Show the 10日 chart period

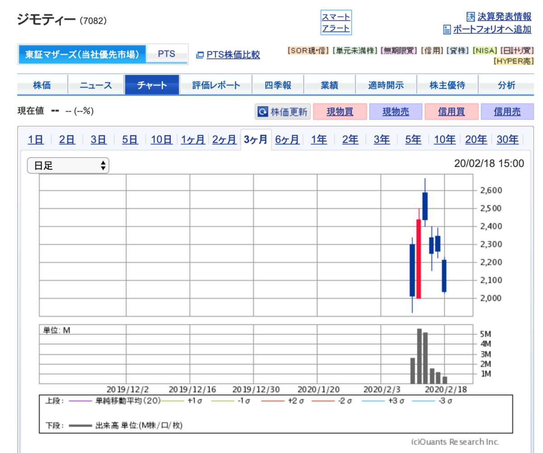[161, 140]
